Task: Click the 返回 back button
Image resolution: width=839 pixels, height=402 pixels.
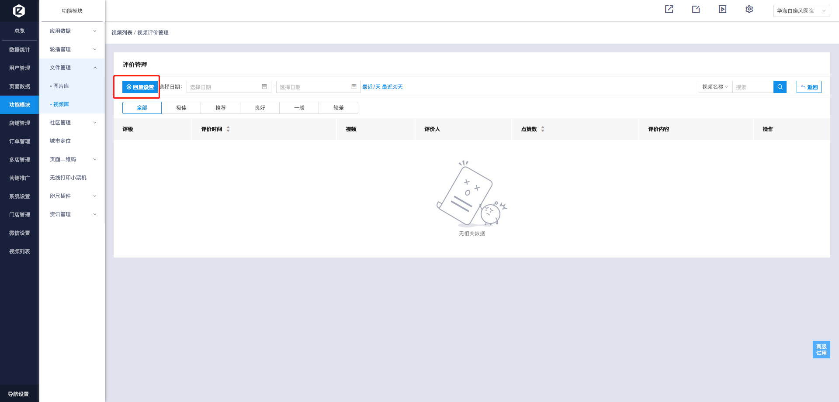Action: click(809, 87)
